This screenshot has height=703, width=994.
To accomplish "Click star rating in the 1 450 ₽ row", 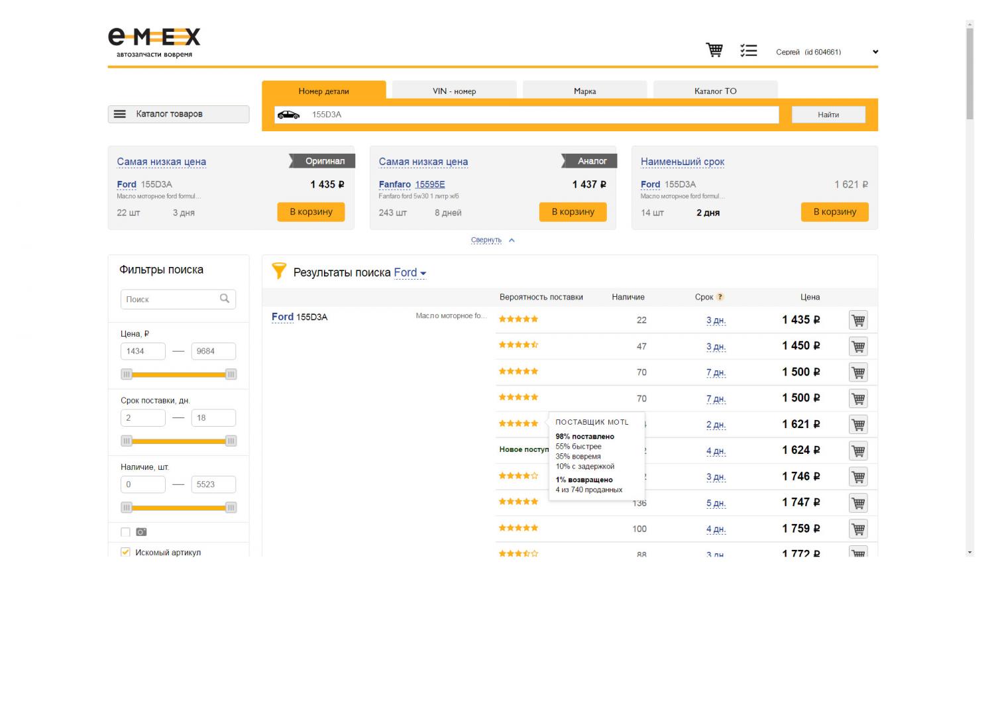I will coord(518,345).
